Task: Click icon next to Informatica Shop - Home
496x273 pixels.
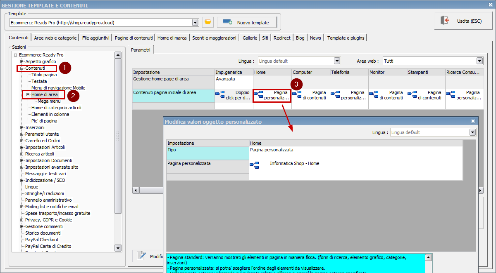Action: pos(254,165)
